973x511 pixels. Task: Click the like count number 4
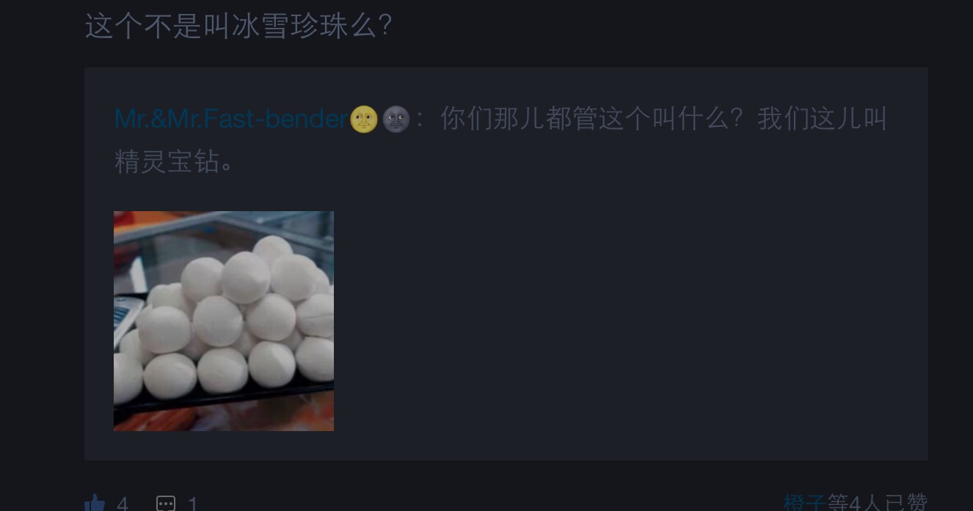pos(123,504)
